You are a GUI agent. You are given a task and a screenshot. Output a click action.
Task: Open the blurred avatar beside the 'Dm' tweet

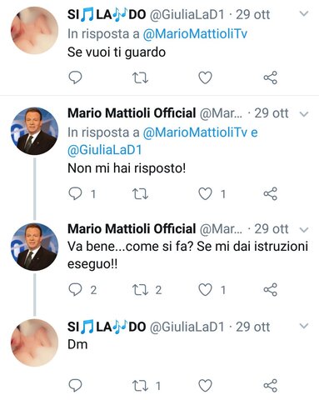34,342
